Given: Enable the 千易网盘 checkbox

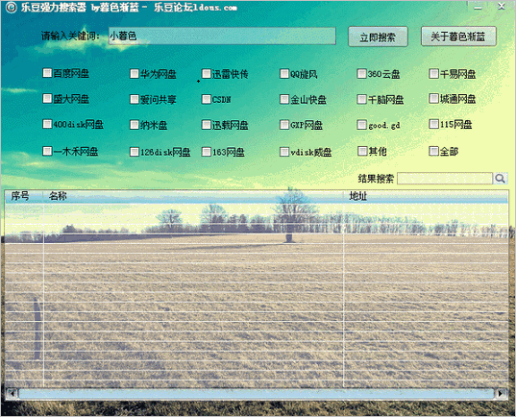Looking at the screenshot, I should pyautogui.click(x=433, y=73).
